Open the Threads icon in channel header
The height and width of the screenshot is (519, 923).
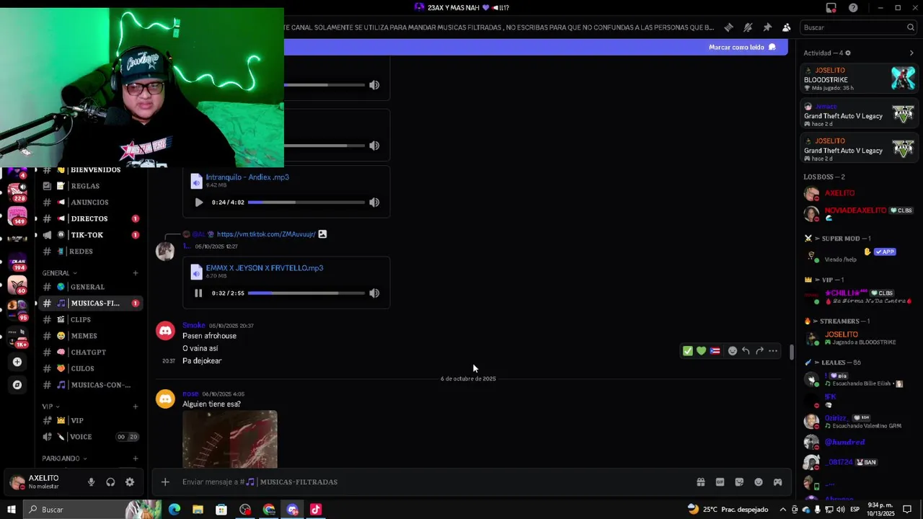pyautogui.click(x=728, y=27)
